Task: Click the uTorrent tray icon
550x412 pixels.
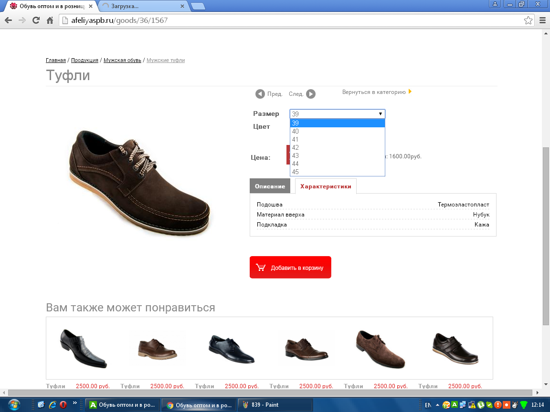Action: click(481, 405)
